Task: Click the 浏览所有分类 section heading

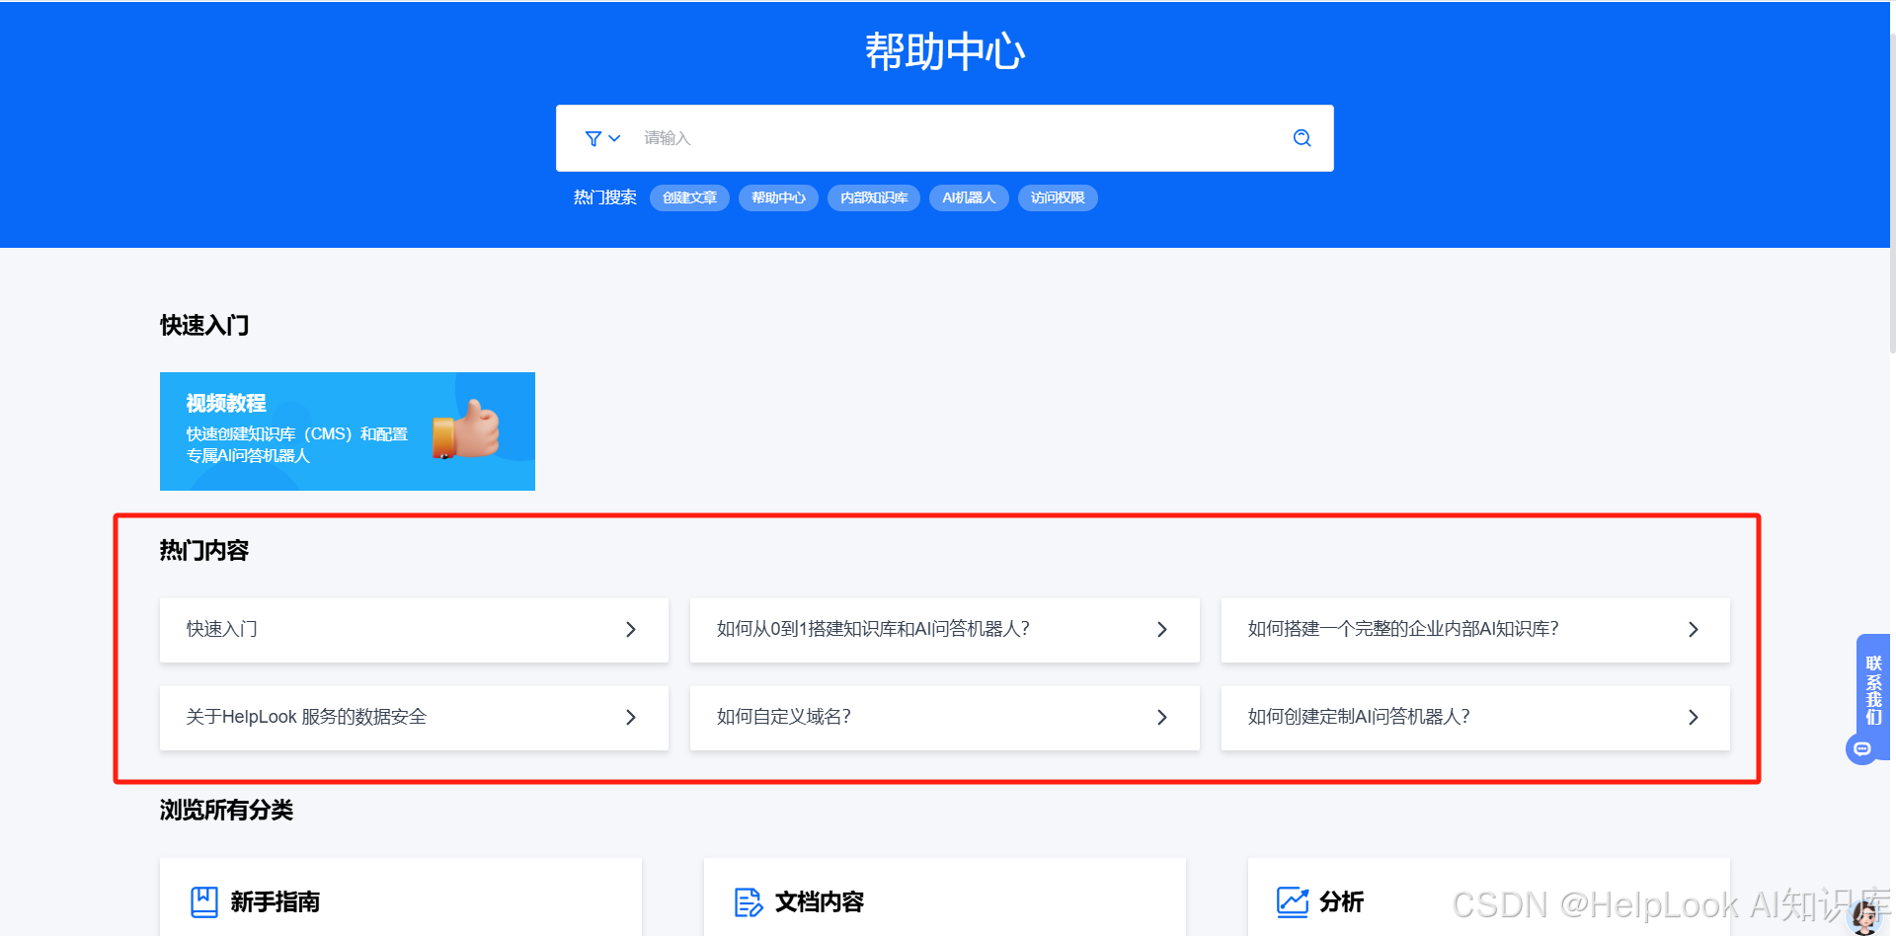Action: (x=226, y=811)
